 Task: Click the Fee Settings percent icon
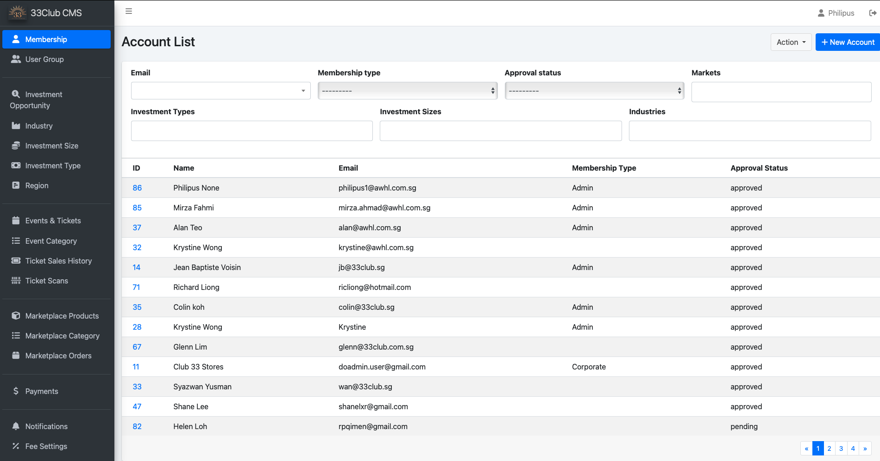click(16, 446)
